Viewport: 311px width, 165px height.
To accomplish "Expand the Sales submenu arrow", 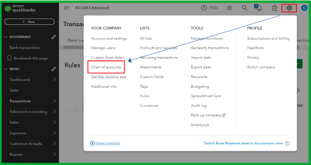I will point(54,122).
